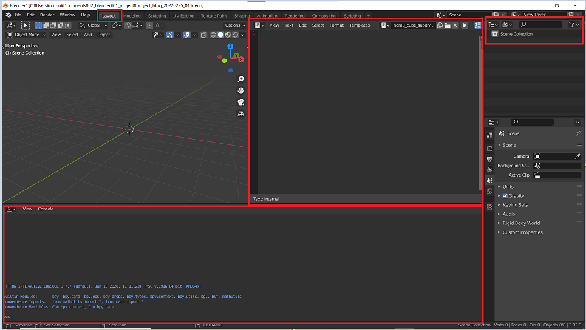Screen dimensions: 586x330
Task: Toggle X-ray mode in viewport
Action: coord(203,35)
